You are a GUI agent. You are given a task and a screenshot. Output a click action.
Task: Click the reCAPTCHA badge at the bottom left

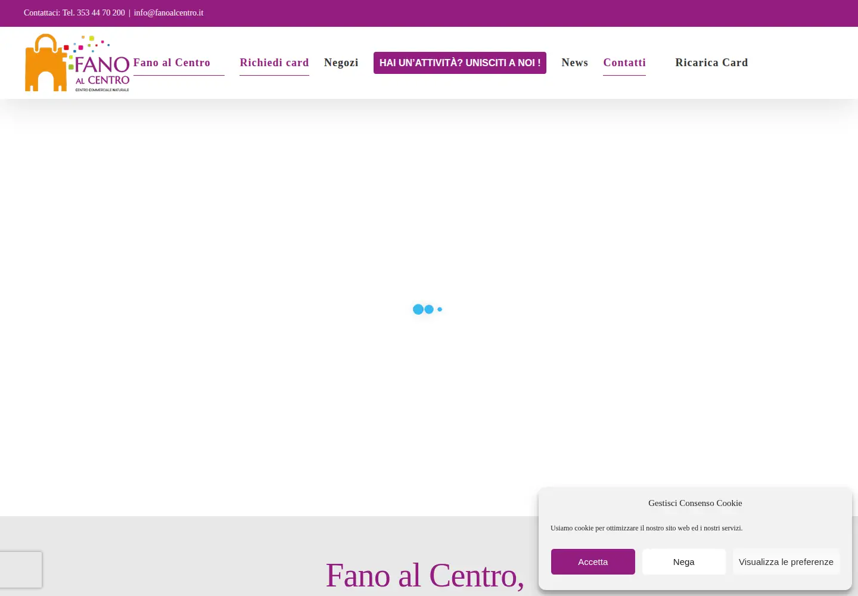coord(21,569)
